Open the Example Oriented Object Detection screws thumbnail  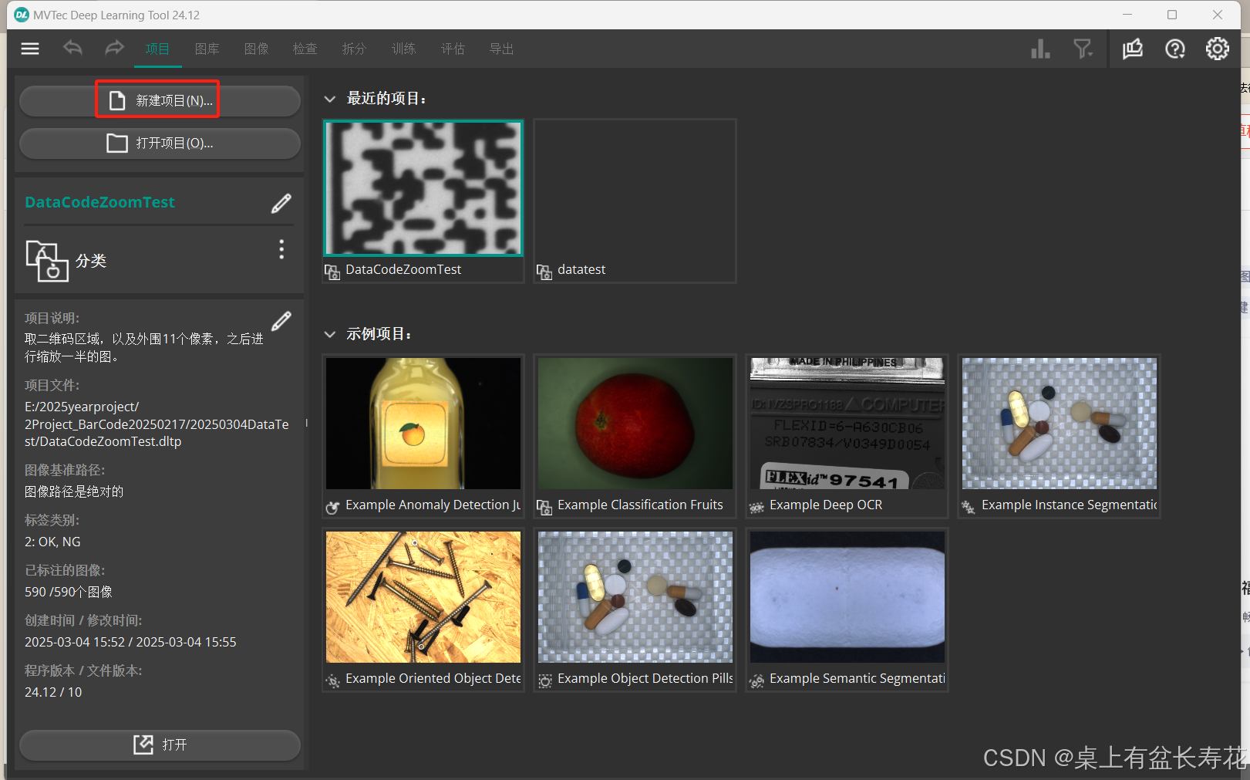click(x=423, y=596)
